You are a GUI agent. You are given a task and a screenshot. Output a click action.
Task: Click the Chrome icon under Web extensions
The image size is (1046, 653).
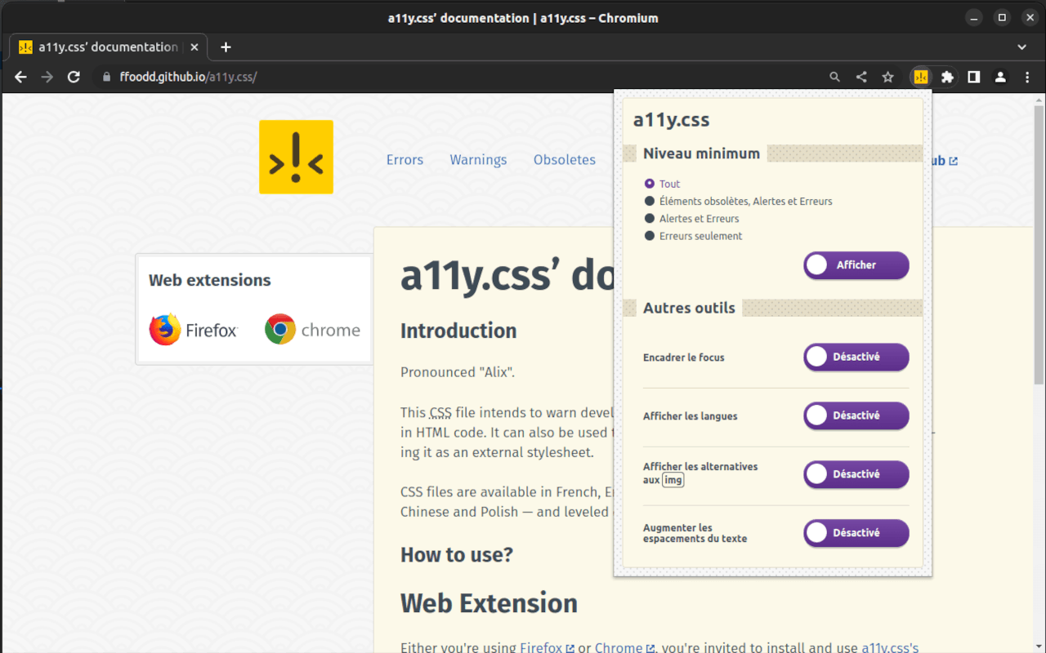(x=280, y=329)
